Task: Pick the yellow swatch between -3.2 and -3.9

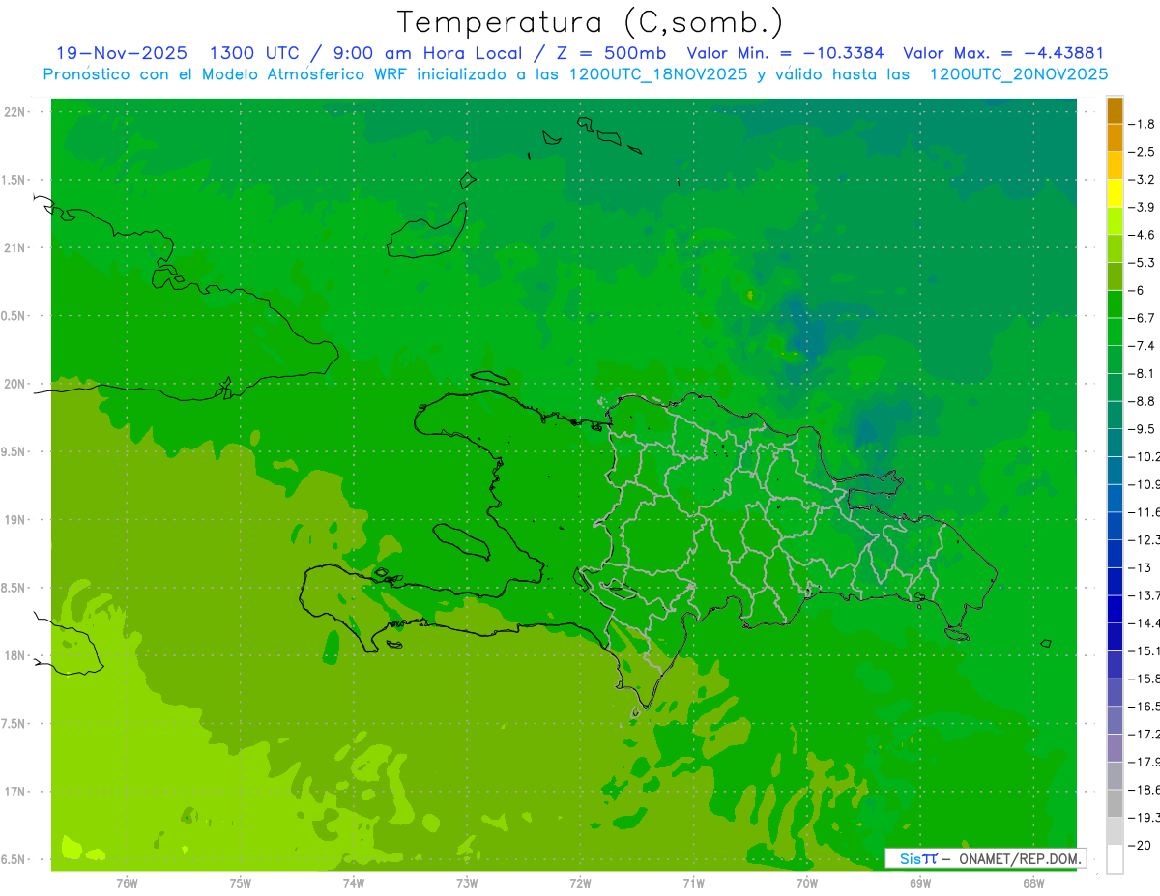Action: pos(1115,193)
